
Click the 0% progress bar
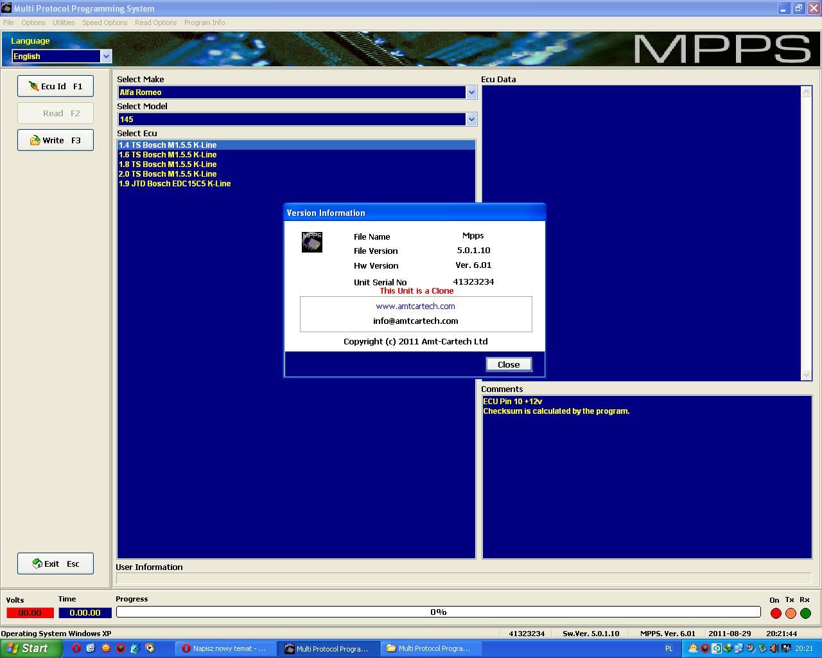(x=439, y=612)
